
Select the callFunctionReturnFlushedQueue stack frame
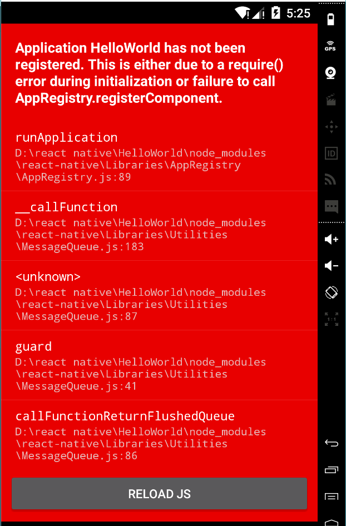159,435
